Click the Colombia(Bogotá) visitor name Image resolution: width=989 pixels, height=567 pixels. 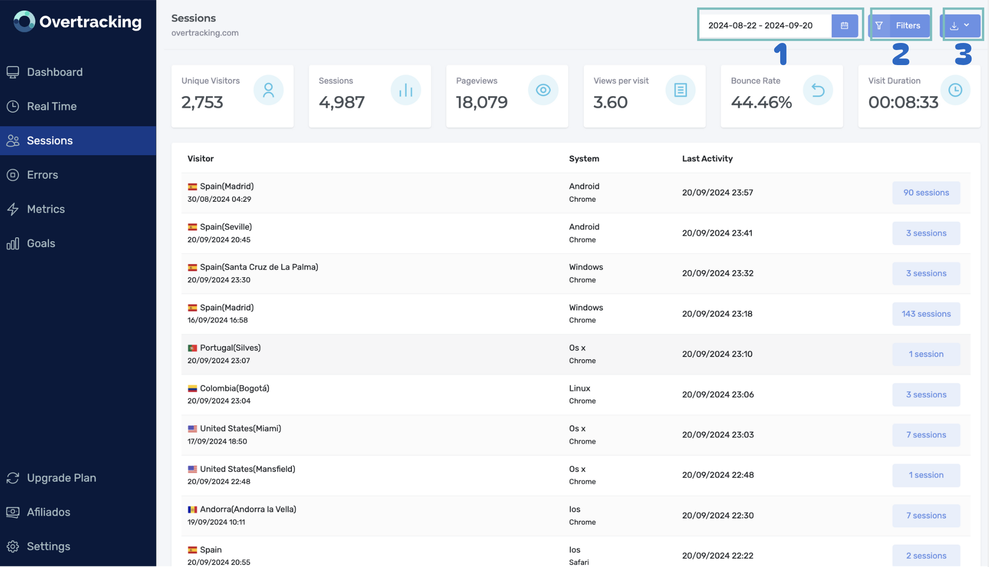point(235,388)
